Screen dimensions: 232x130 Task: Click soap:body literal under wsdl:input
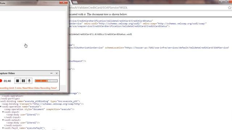point(23,115)
